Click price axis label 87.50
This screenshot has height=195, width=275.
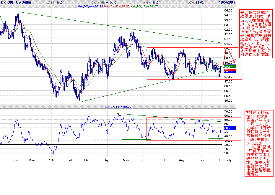[x=228, y=77]
